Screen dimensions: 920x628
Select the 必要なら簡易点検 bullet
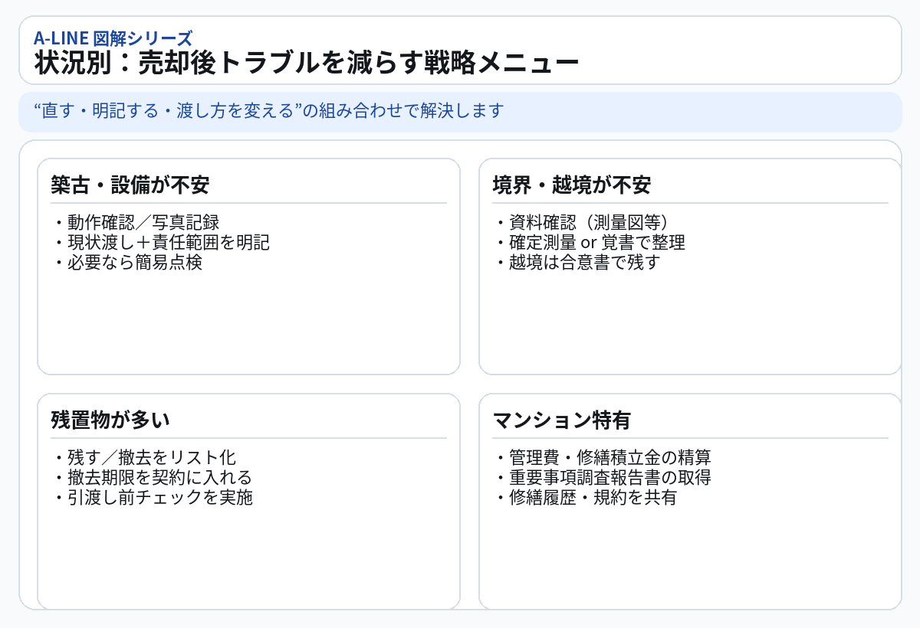pyautogui.click(x=127, y=263)
